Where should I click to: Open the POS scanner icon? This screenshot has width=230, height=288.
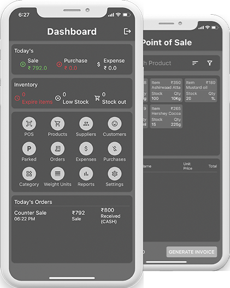(29, 124)
